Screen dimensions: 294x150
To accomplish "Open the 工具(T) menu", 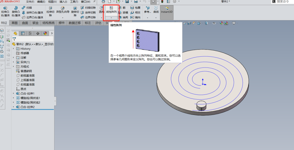I will 74,2.
